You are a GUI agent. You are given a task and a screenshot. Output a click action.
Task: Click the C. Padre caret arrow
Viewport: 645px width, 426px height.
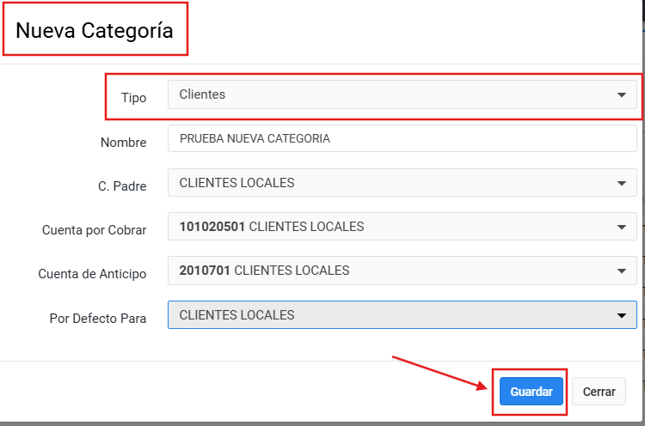(x=622, y=183)
